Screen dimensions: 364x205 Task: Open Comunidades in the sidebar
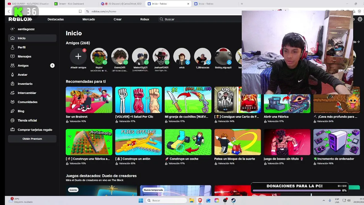(32, 102)
